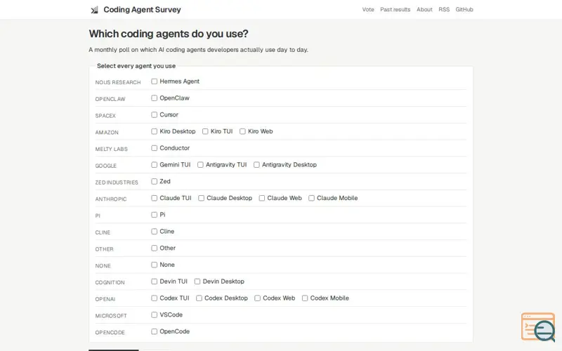The image size is (562, 351).
Task: Click the MICROSOFT vendor label
Action: [111, 316]
